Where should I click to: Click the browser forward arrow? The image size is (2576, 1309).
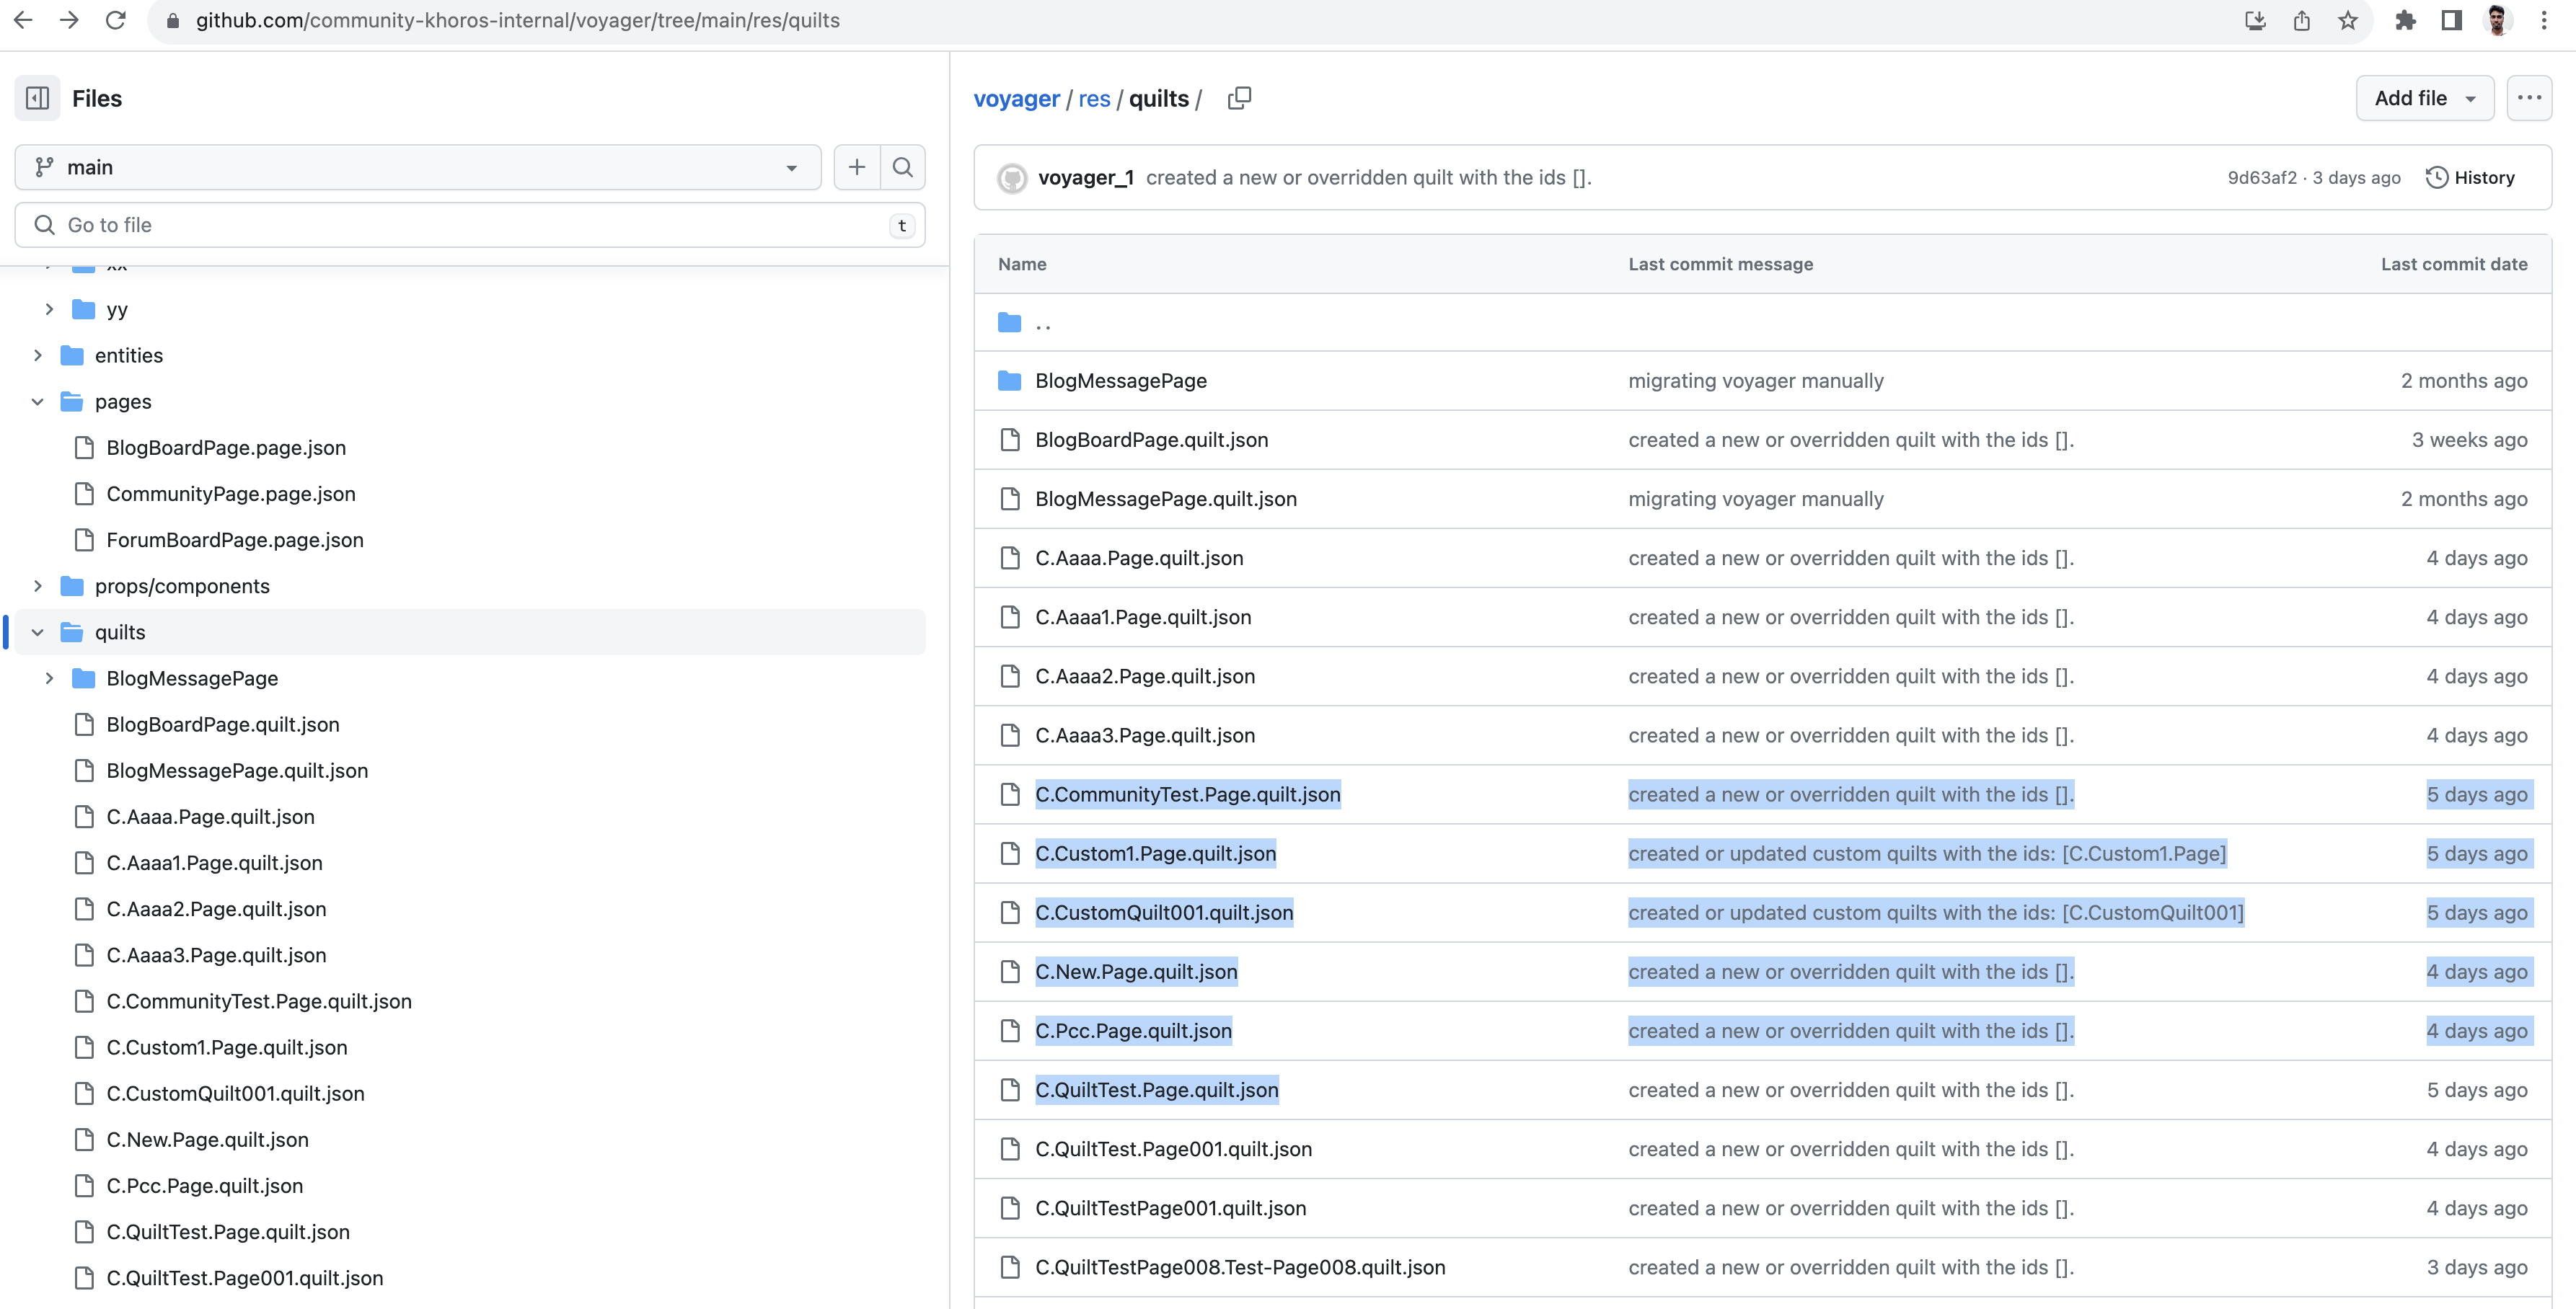coord(69,20)
